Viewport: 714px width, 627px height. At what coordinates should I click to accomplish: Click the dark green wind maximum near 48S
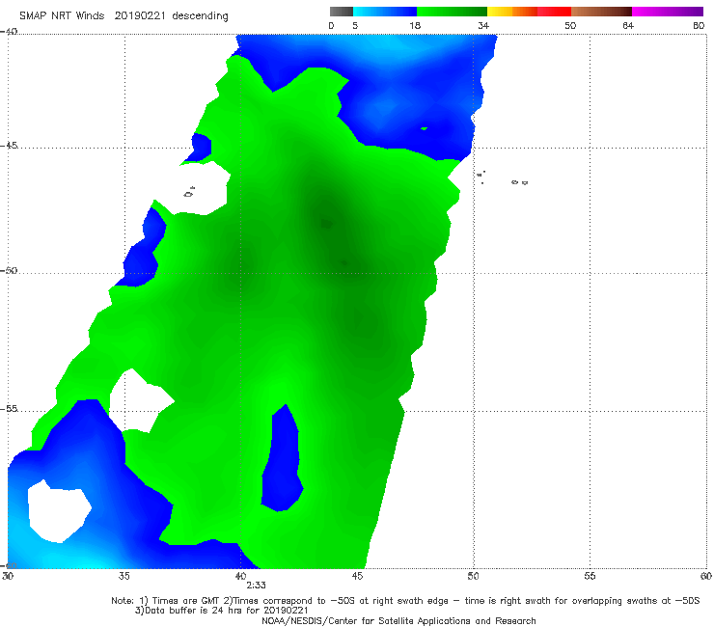tap(326, 223)
